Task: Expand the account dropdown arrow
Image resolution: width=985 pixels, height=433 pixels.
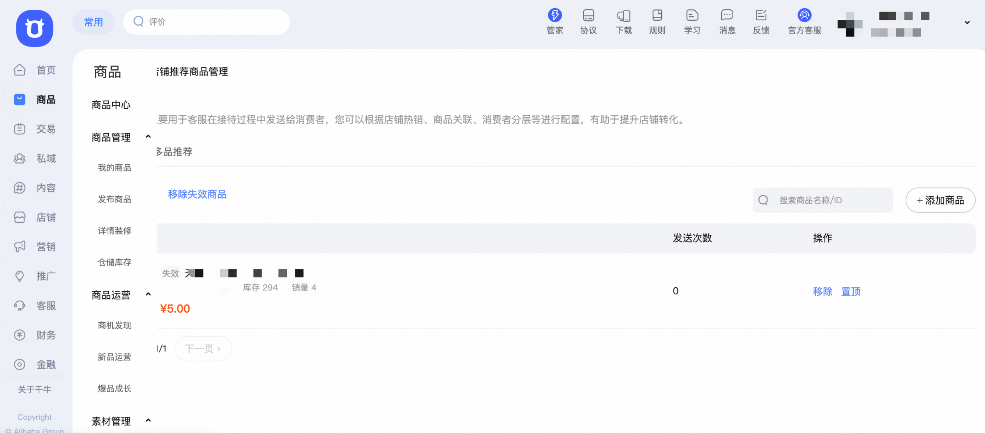Action: (x=967, y=23)
